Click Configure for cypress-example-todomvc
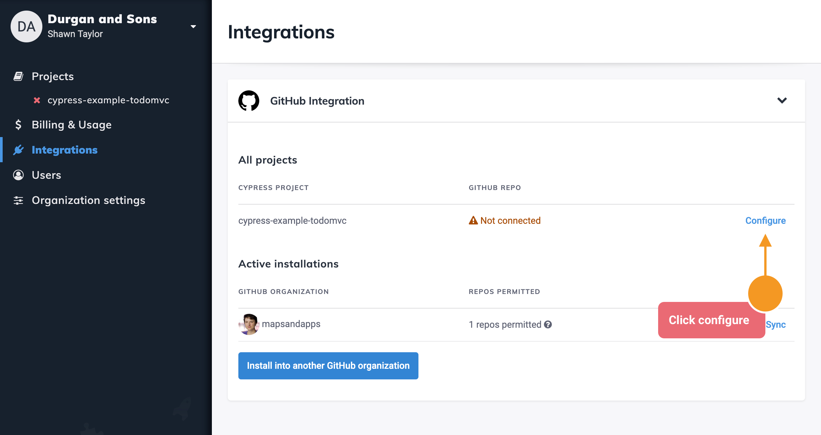Viewport: 821px width, 435px height. click(x=765, y=220)
